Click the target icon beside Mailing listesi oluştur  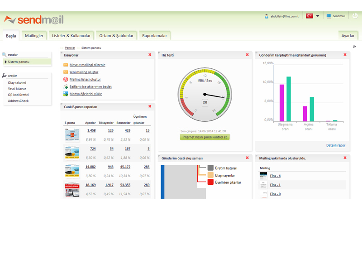tap(66, 79)
